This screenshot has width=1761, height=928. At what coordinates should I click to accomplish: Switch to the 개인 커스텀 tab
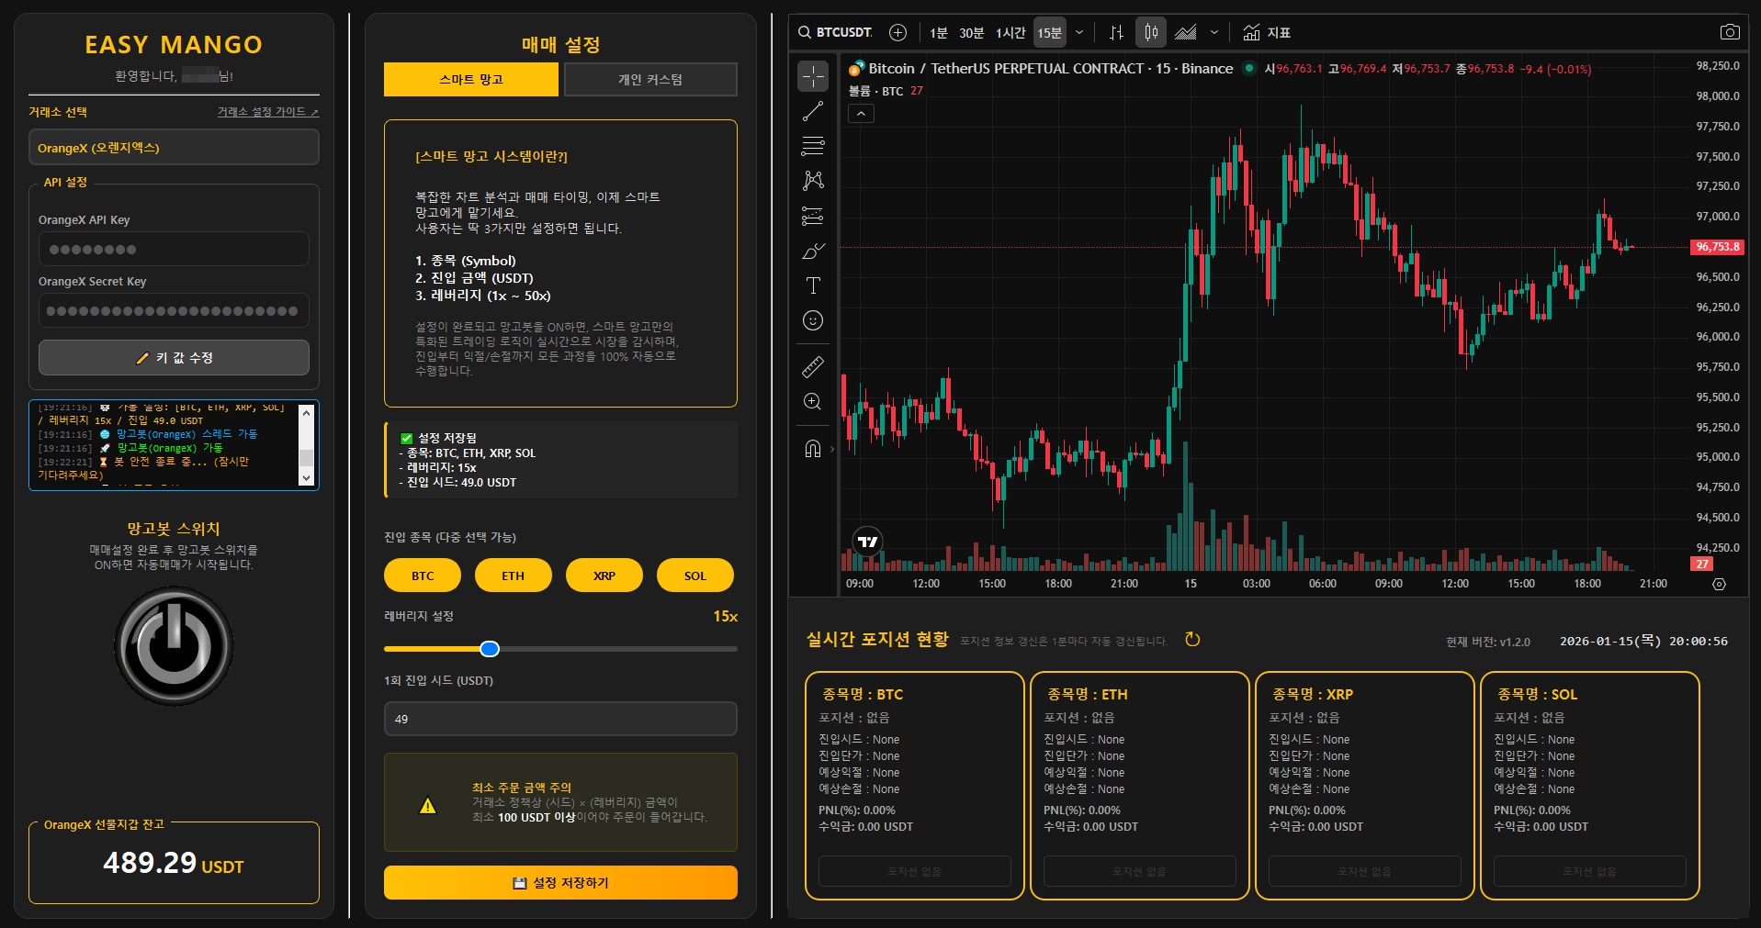649,80
